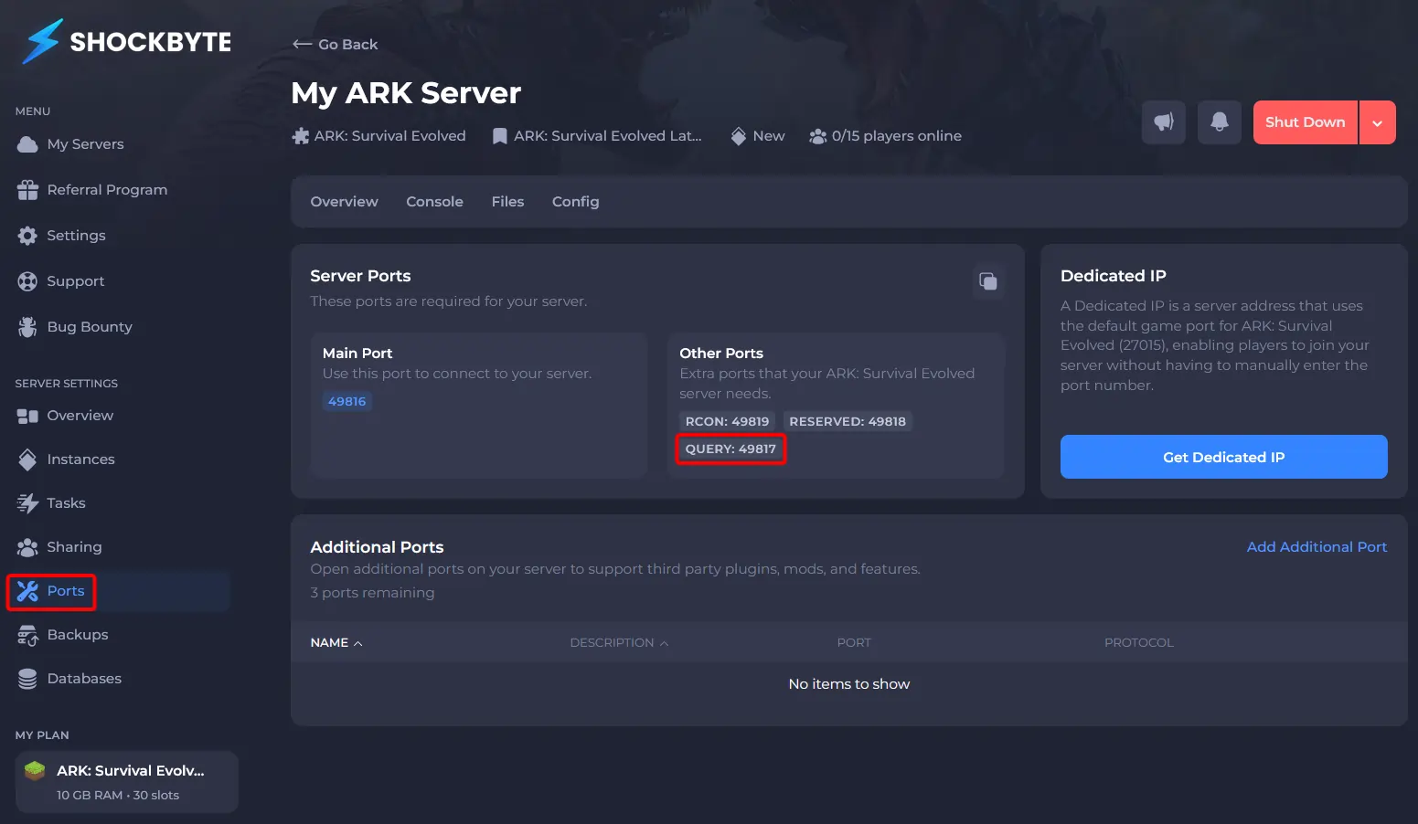Sort by NAME column arrow
Image resolution: width=1418 pixels, height=824 pixels.
(358, 644)
